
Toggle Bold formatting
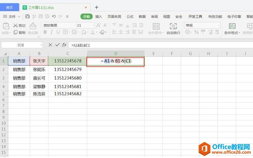pyautogui.click(x=45, y=32)
